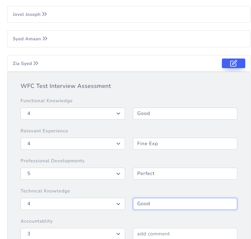Click the Jovel Joseph name text
The height and width of the screenshot is (239, 251).
point(27,15)
